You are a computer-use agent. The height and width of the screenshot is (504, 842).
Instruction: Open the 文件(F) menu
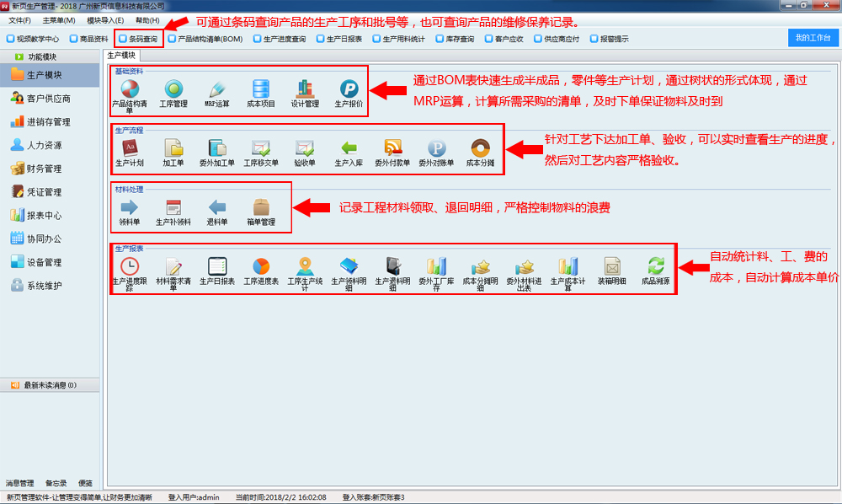19,19
